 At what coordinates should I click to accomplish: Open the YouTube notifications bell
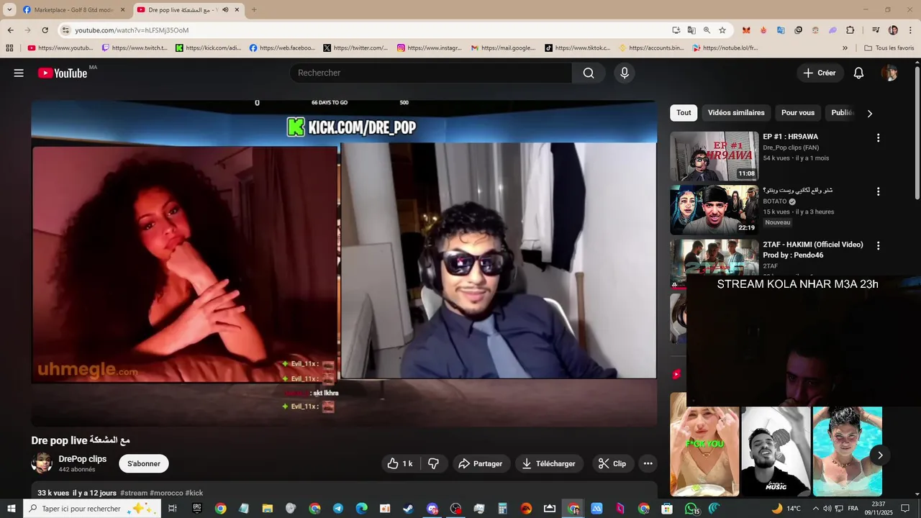[858, 73]
